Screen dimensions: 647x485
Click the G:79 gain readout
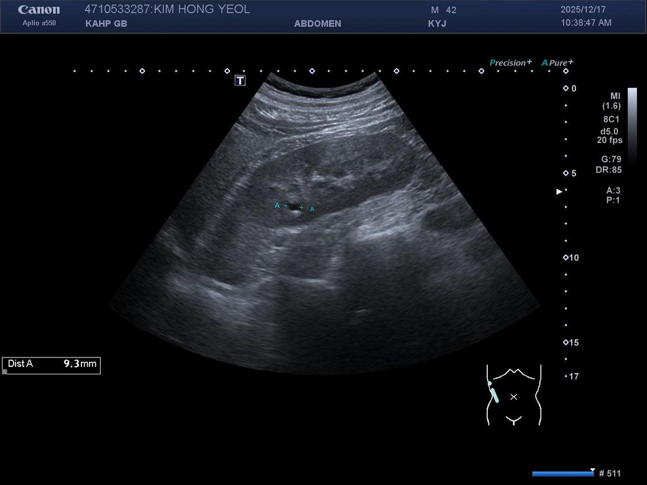coord(611,159)
